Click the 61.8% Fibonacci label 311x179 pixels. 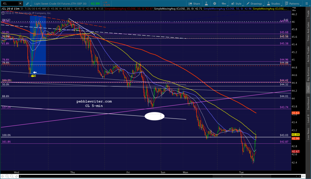pyautogui.click(x=5, y=43)
